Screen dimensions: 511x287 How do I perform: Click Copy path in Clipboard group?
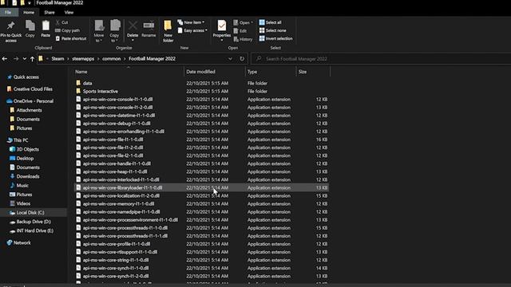tap(67, 30)
